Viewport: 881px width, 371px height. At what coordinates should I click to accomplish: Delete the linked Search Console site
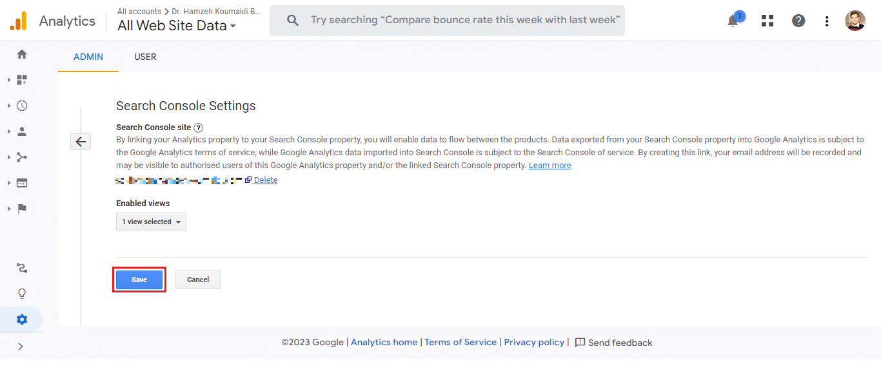tap(265, 180)
